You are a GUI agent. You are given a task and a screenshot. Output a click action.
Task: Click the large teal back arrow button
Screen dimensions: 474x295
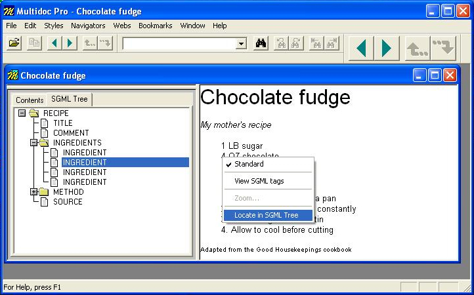(361, 49)
